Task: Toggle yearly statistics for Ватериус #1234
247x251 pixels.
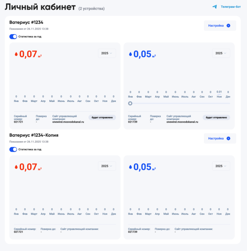Action: (x=14, y=37)
